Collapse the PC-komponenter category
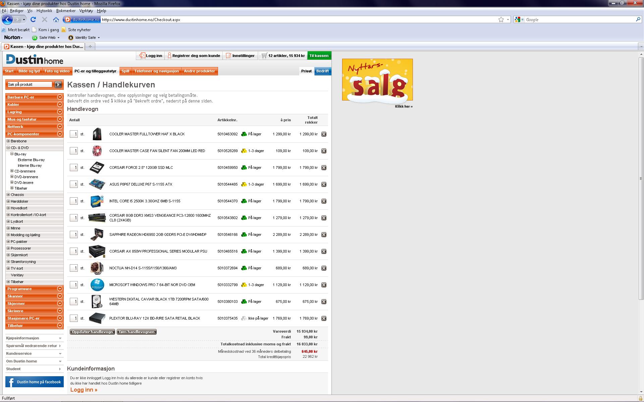The height and width of the screenshot is (402, 644). (60, 134)
